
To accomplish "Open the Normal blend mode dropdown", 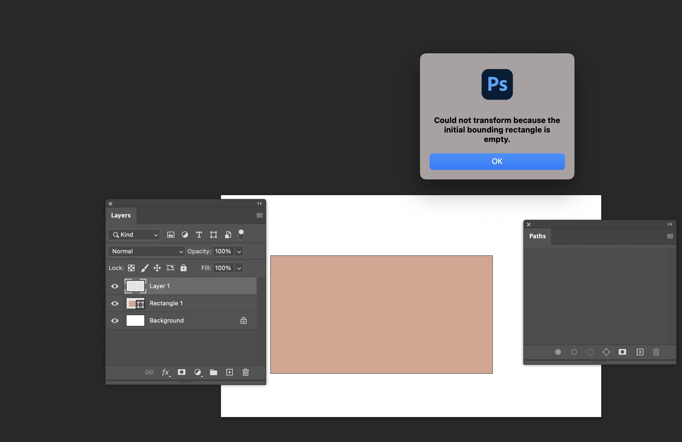I will point(146,251).
